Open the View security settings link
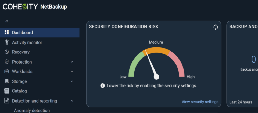Viewport: 258px width, 113px height. 200,102
